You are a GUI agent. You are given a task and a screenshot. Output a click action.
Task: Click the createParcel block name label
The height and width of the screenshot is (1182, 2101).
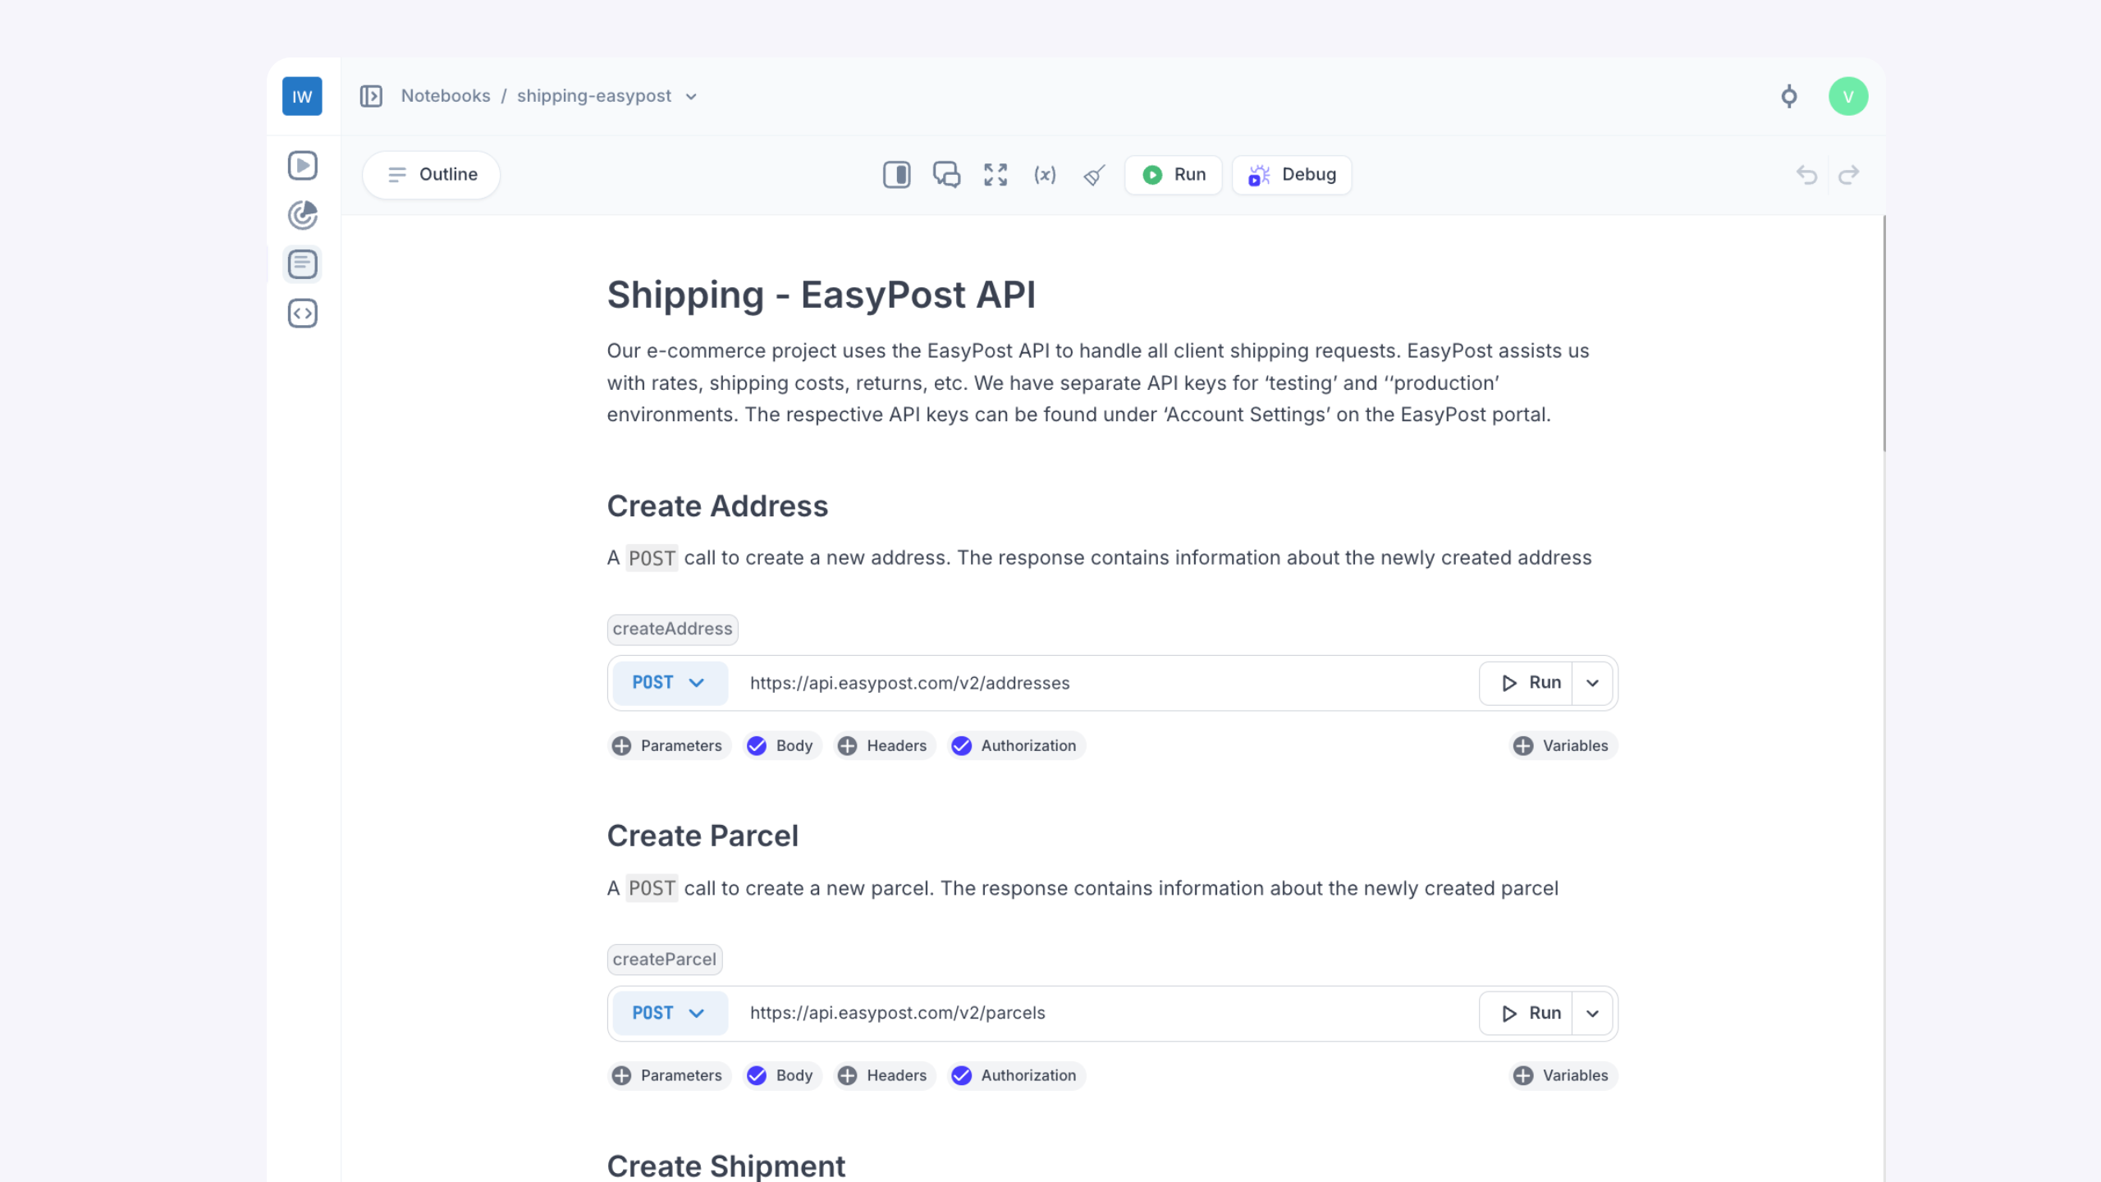(x=665, y=960)
